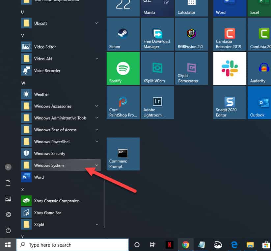Open the Excel tile
This screenshot has width=271, height=251.
coord(259,8)
